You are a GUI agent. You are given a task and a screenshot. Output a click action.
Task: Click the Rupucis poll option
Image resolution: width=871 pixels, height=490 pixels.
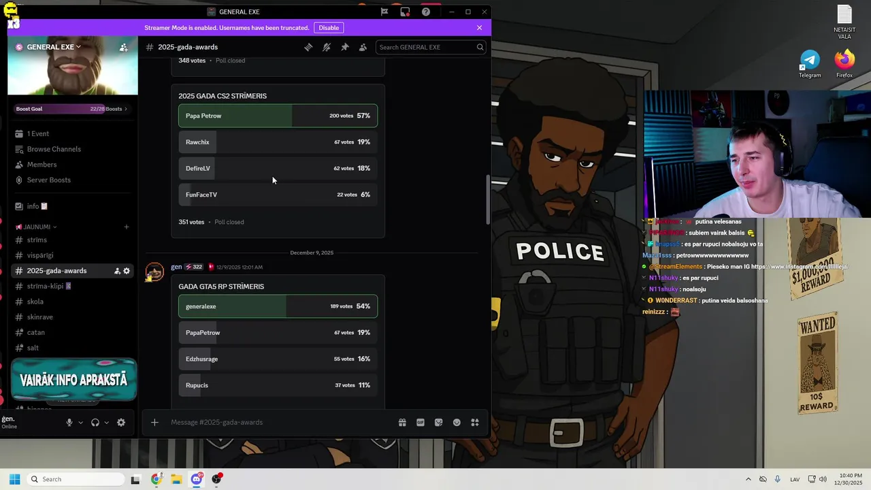pyautogui.click(x=278, y=385)
